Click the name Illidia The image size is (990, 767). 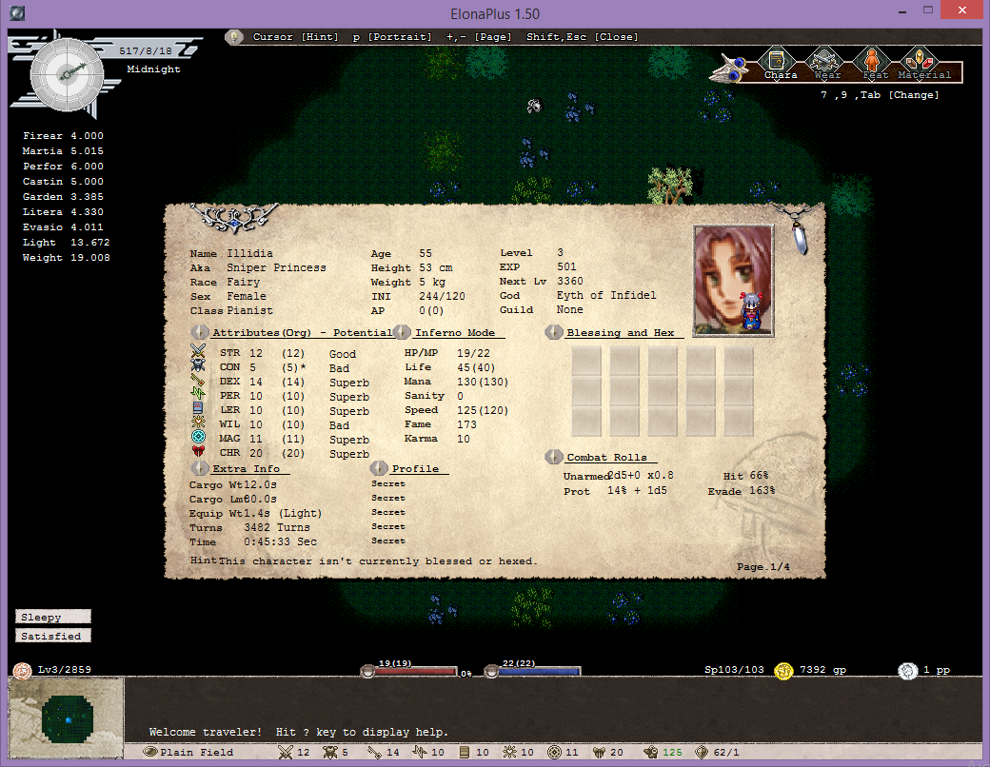(250, 253)
